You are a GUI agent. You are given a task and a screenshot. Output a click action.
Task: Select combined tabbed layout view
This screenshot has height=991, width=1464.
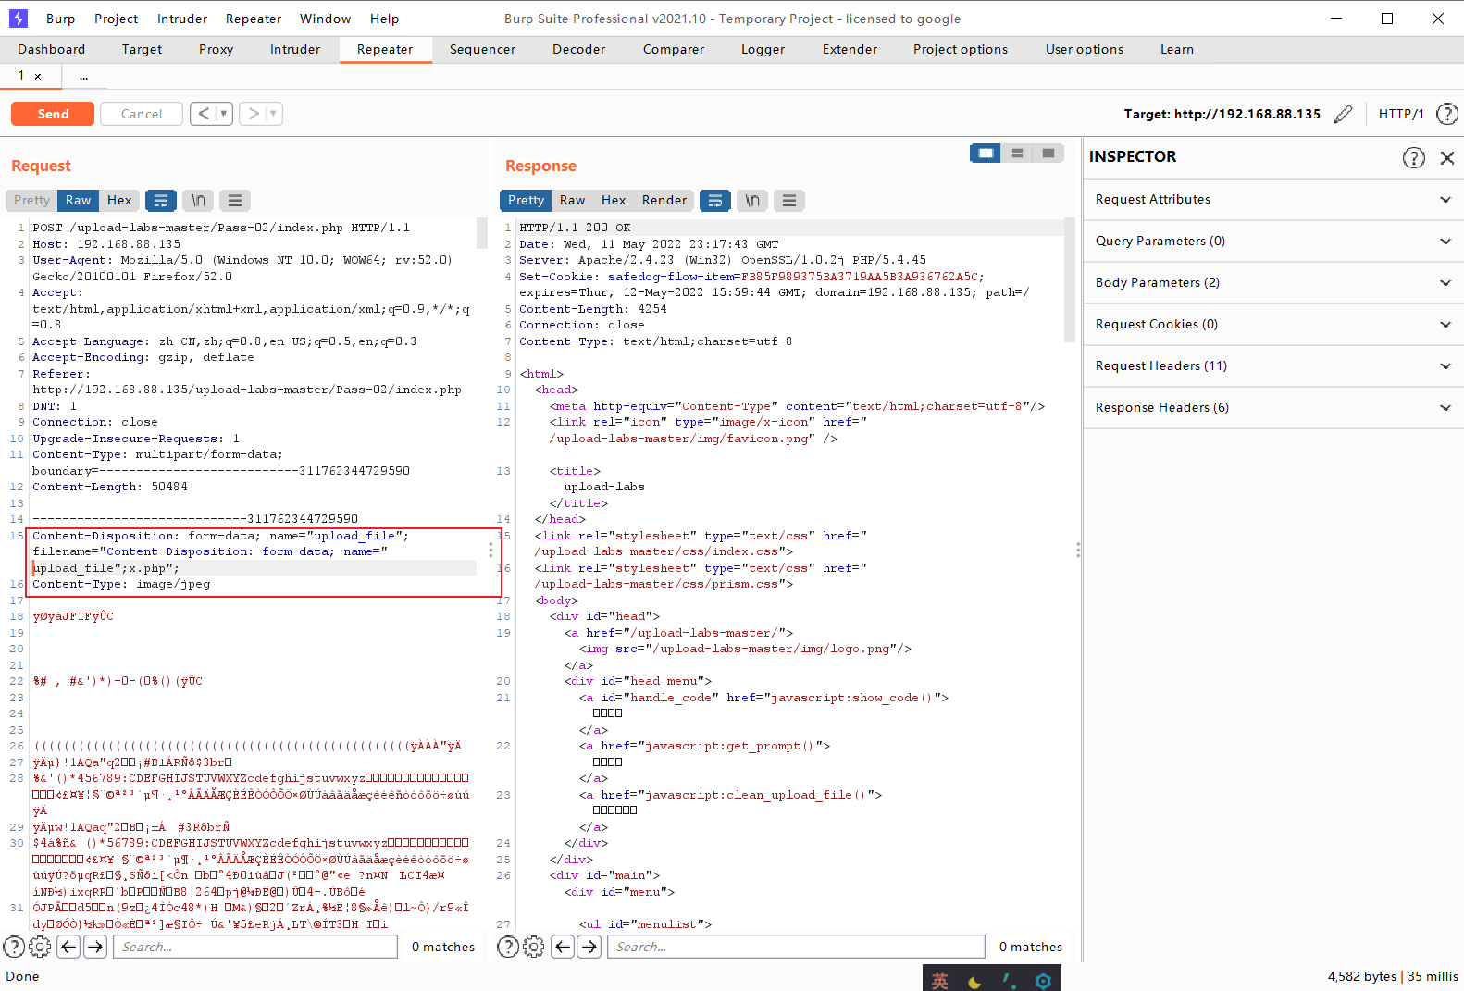coord(1048,153)
